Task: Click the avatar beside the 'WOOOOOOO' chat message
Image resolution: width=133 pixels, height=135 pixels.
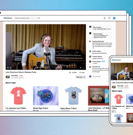Action: (x=90, y=51)
